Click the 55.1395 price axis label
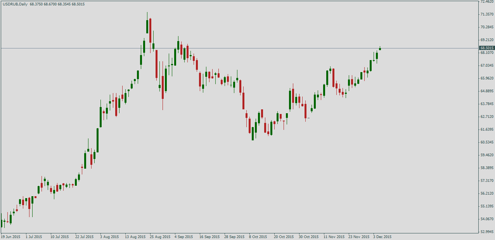 click(x=486, y=206)
